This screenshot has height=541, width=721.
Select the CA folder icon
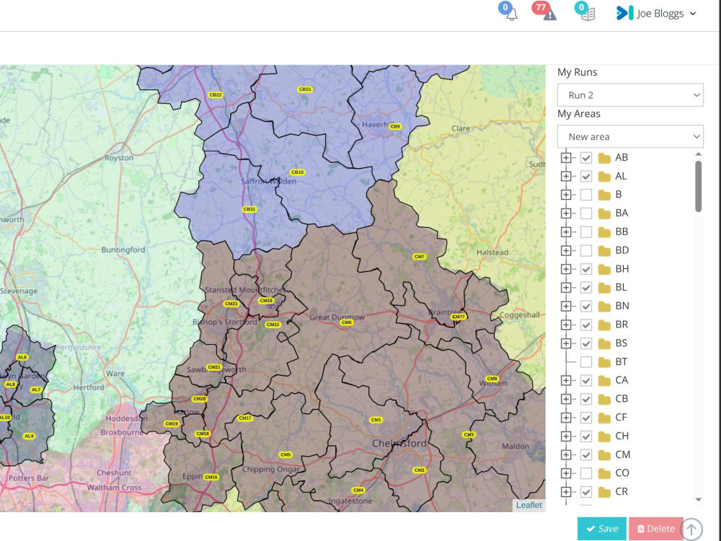604,381
